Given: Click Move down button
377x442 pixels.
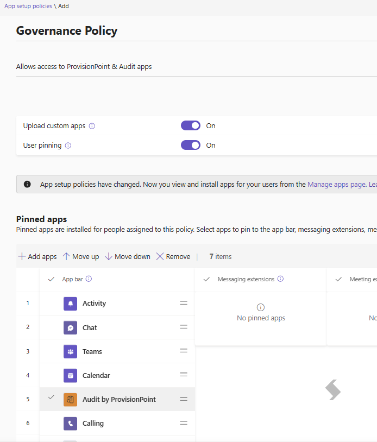Looking at the screenshot, I should pos(128,256).
